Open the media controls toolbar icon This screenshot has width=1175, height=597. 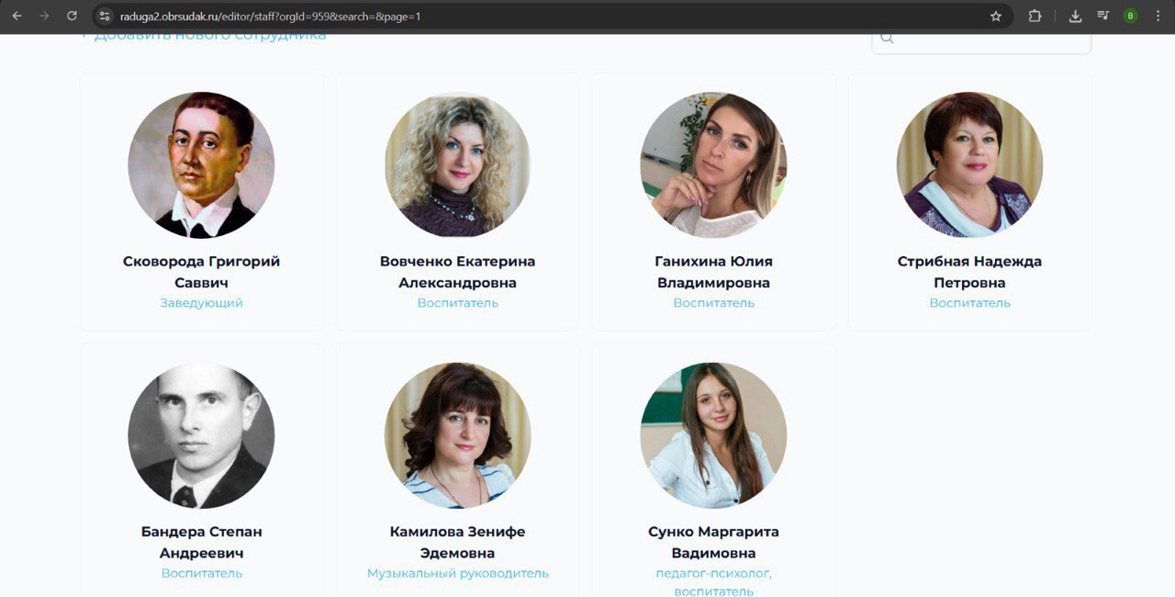[x=1102, y=16]
